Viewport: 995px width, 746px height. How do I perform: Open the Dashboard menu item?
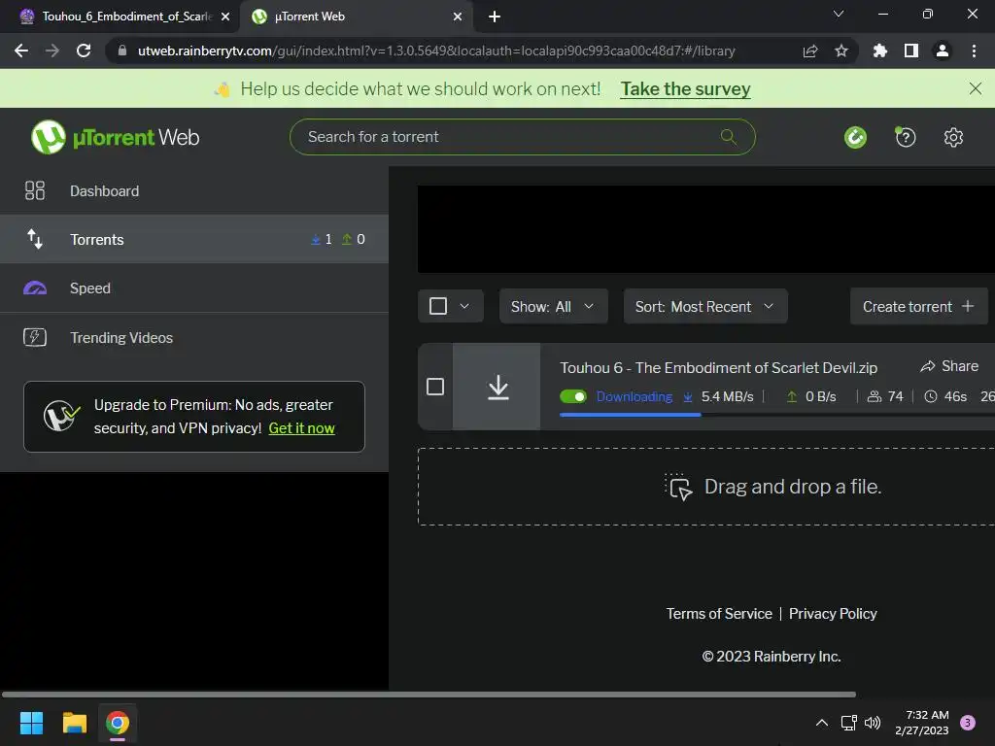point(194,190)
